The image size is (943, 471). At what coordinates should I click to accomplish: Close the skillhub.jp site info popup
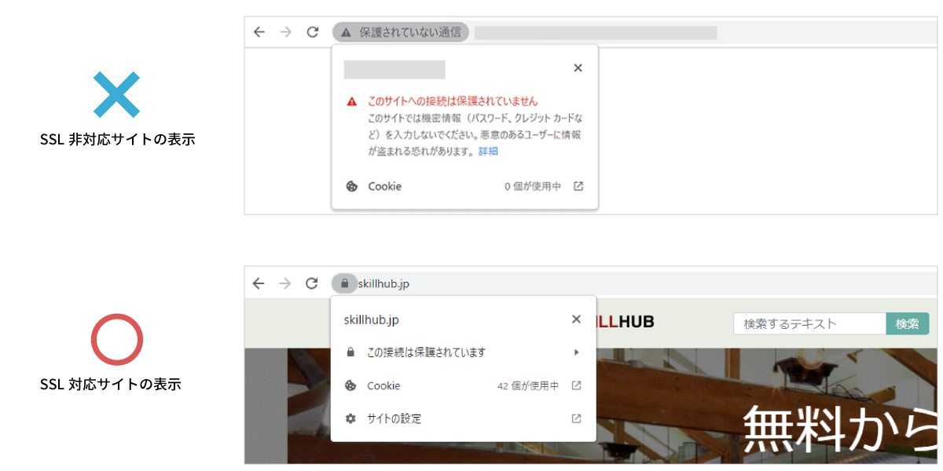tap(576, 319)
